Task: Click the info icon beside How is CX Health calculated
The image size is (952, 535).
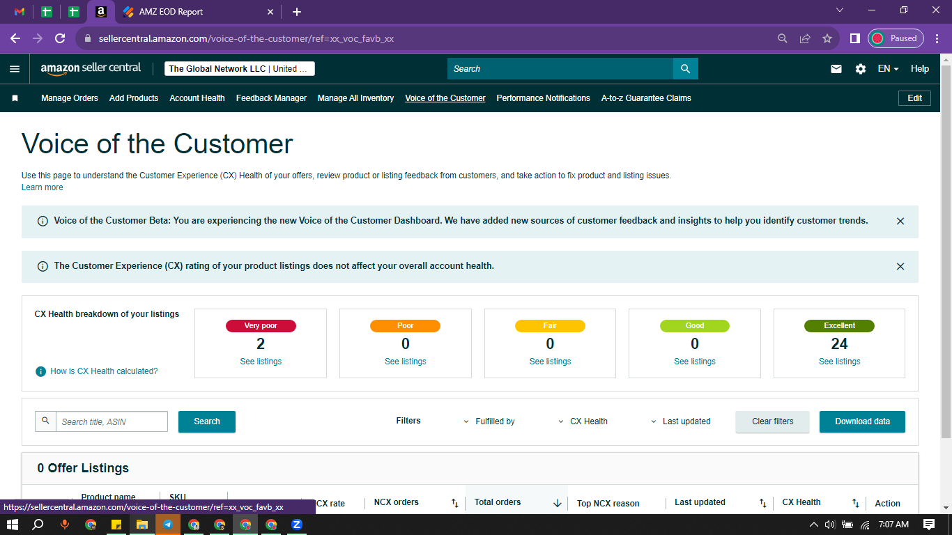Action: point(41,371)
